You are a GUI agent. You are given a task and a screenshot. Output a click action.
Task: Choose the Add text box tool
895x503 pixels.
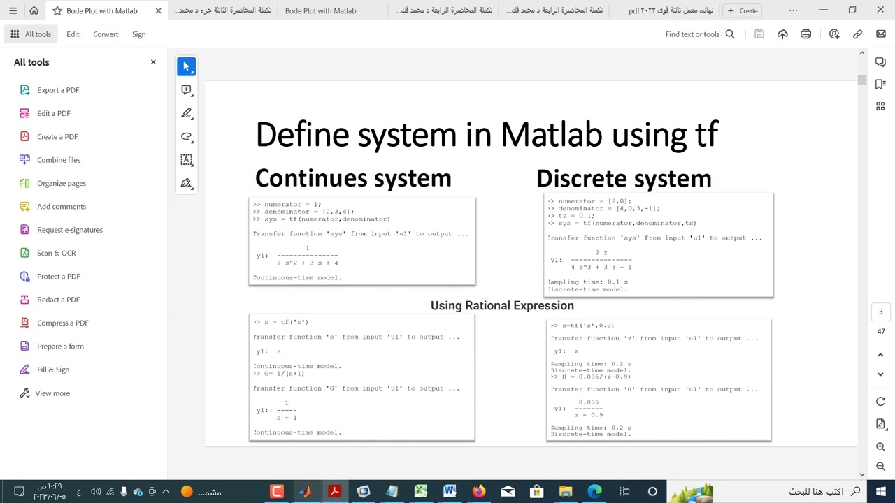pos(186,160)
